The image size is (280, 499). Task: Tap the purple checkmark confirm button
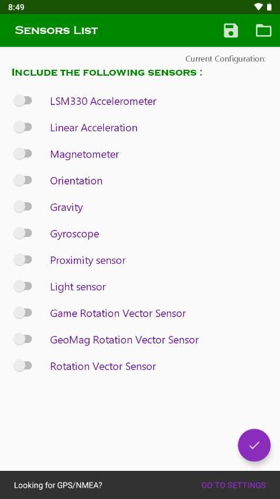254,445
